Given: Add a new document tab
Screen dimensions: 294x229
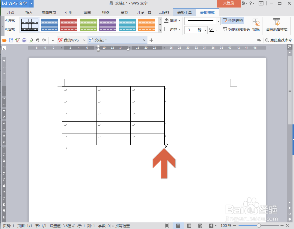Looking at the screenshot, I should pos(151,40).
